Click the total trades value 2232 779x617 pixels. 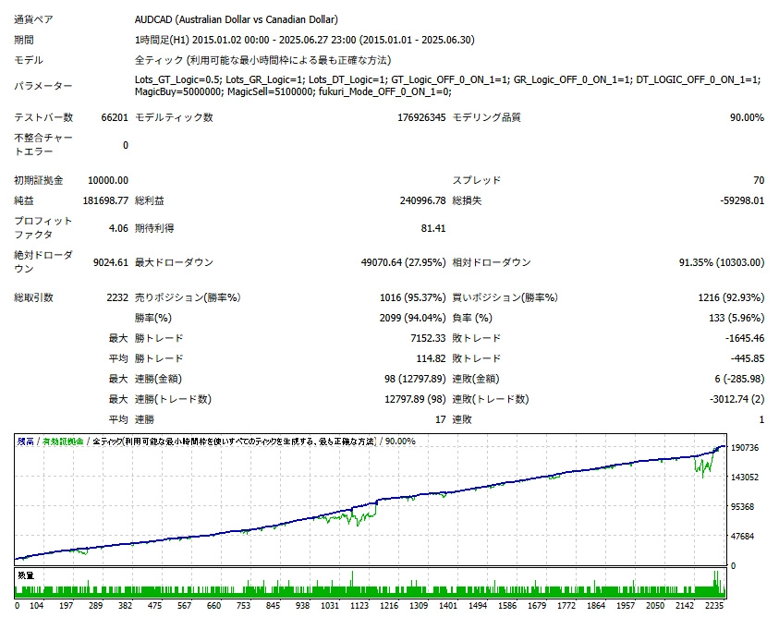tap(117, 297)
